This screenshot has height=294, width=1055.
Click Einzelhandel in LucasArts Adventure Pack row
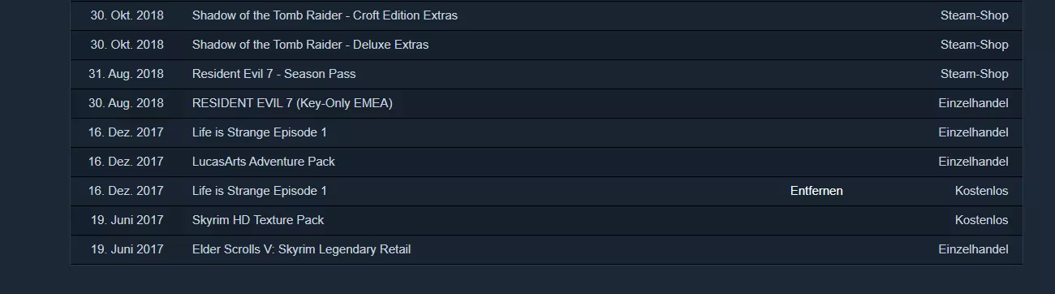[x=973, y=162]
